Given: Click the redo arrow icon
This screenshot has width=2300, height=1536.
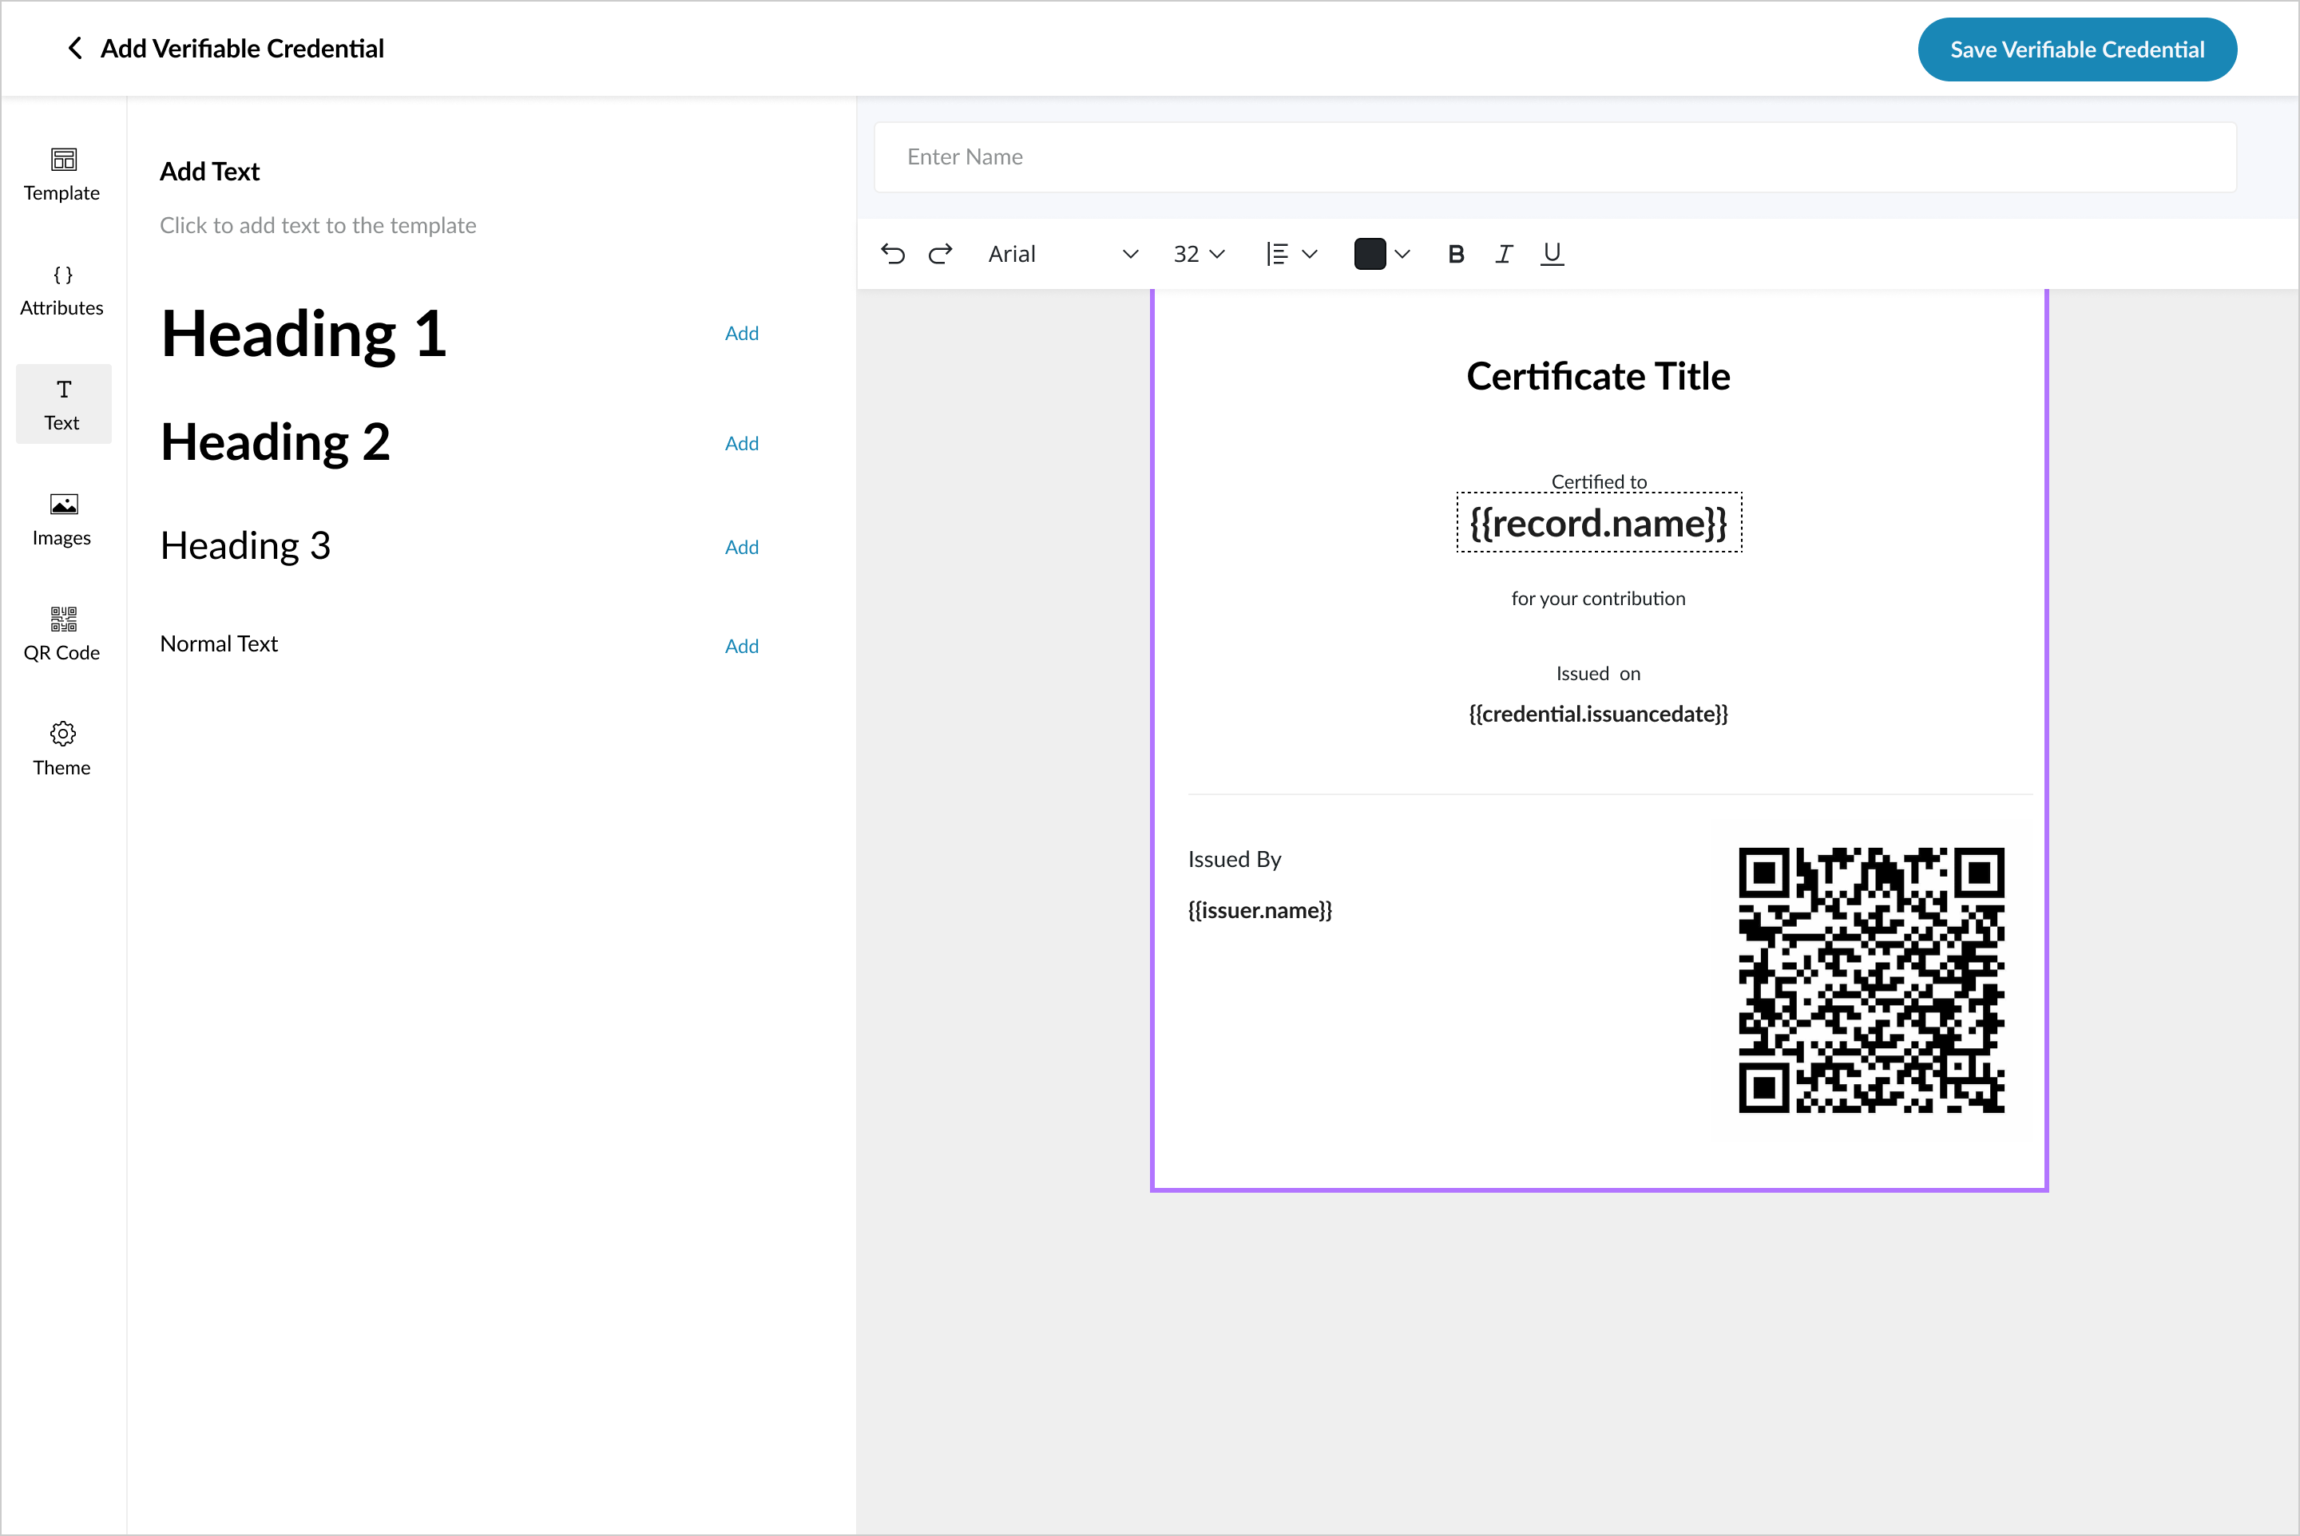Looking at the screenshot, I should click(941, 254).
